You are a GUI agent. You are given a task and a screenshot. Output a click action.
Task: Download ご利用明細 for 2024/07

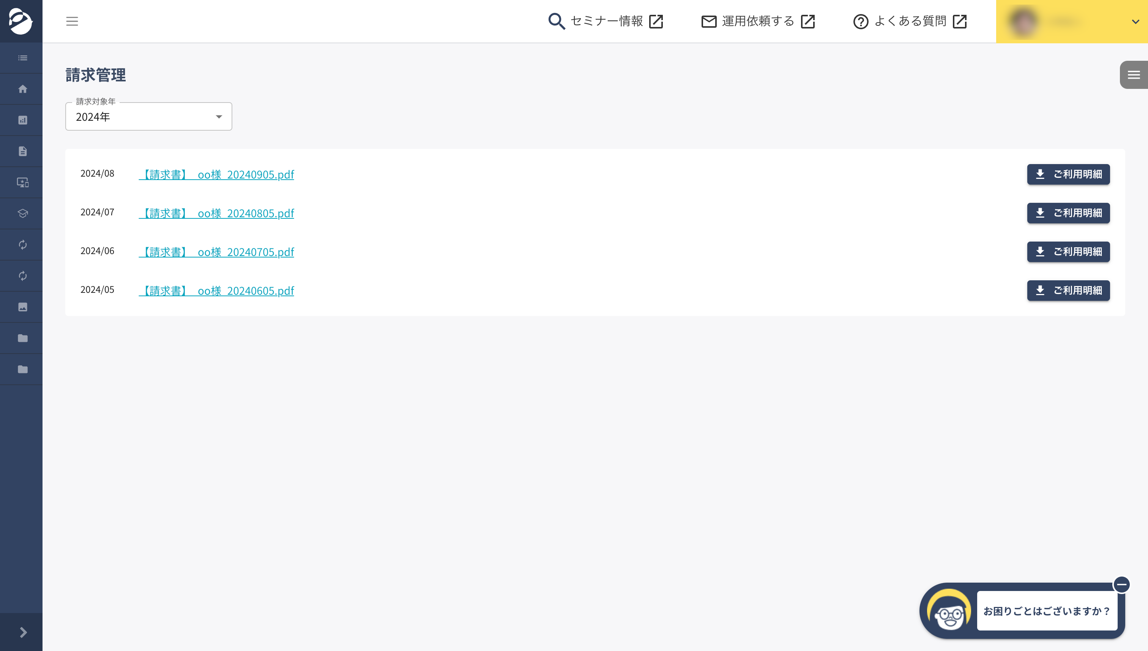coord(1068,213)
